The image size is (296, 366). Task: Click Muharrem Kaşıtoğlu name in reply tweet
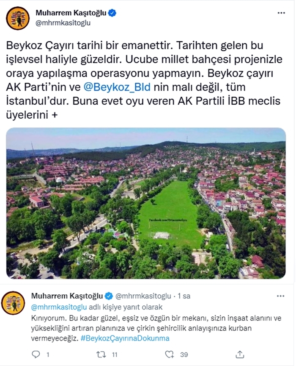click(67, 296)
